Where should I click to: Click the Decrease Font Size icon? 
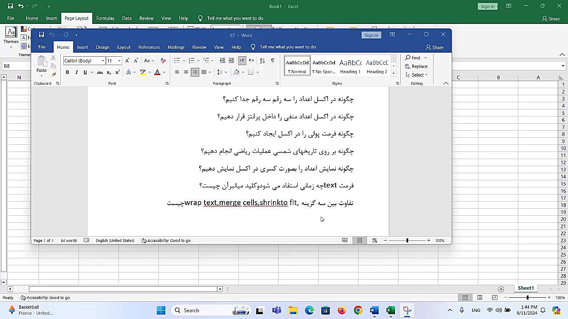(136, 61)
